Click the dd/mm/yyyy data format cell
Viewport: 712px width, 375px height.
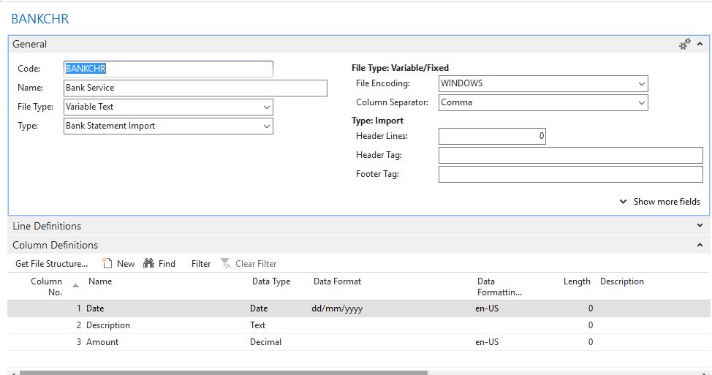[337, 308]
